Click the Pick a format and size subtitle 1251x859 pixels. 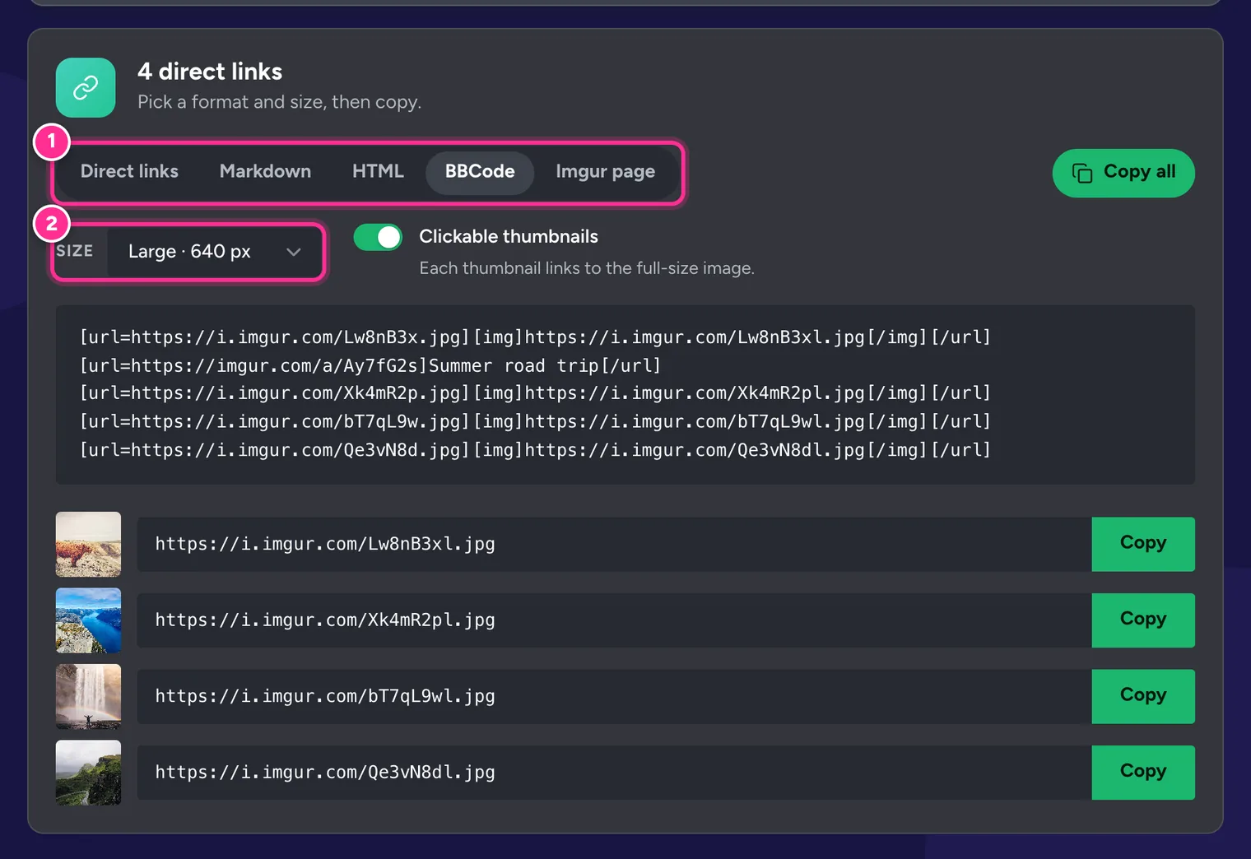click(279, 102)
